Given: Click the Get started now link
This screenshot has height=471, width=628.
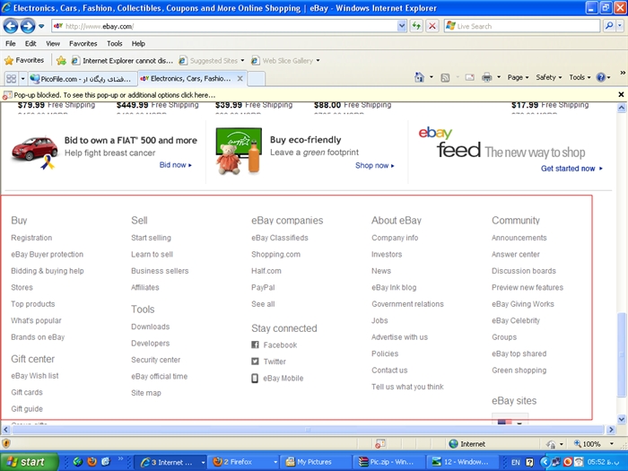Looking at the screenshot, I should coord(571,169).
